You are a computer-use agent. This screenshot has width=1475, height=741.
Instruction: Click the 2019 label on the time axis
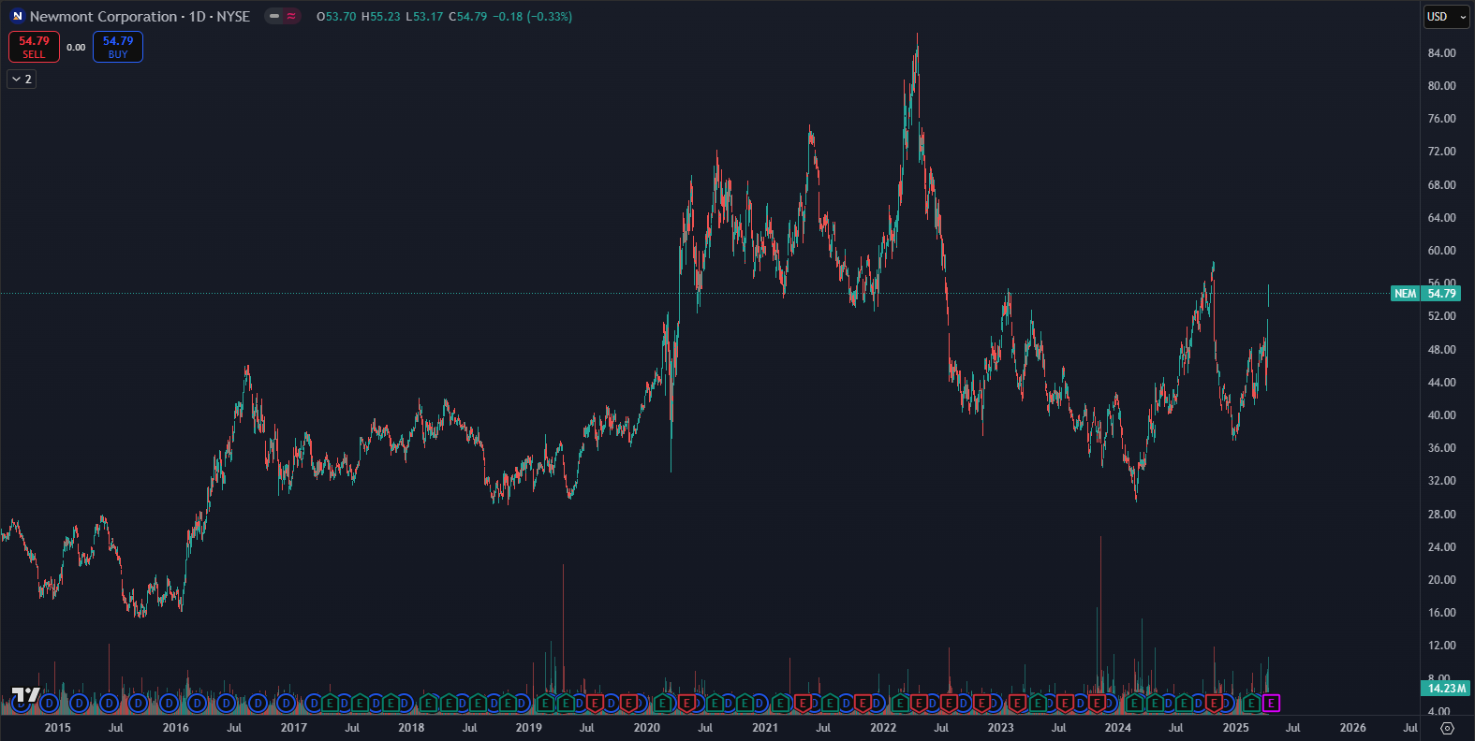(x=528, y=728)
